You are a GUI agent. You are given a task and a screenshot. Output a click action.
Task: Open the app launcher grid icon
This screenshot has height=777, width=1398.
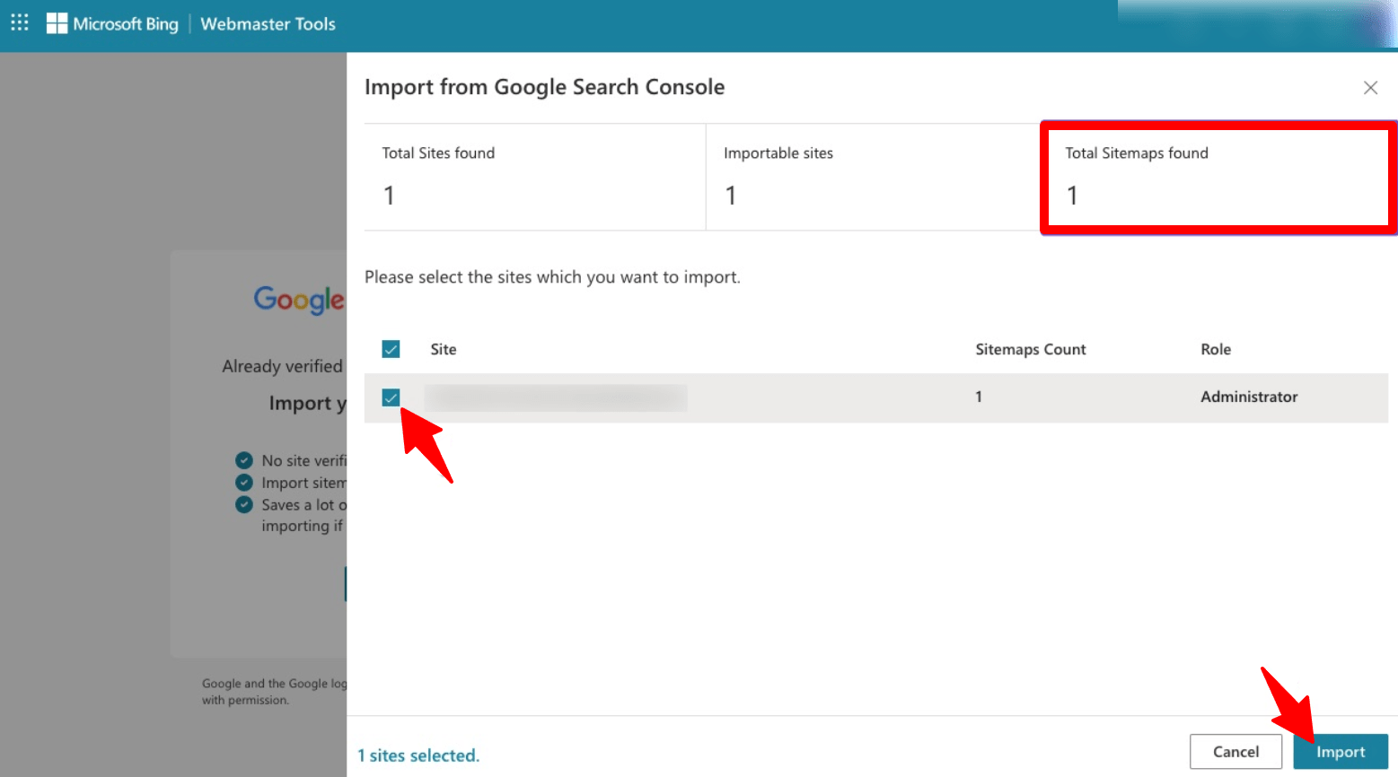pyautogui.click(x=20, y=22)
